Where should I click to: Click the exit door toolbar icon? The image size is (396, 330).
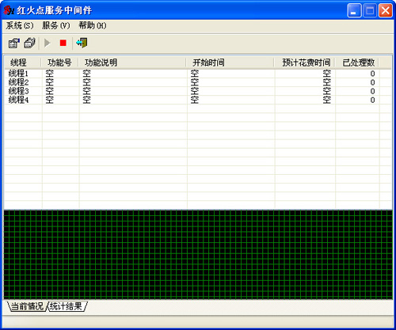click(x=82, y=43)
